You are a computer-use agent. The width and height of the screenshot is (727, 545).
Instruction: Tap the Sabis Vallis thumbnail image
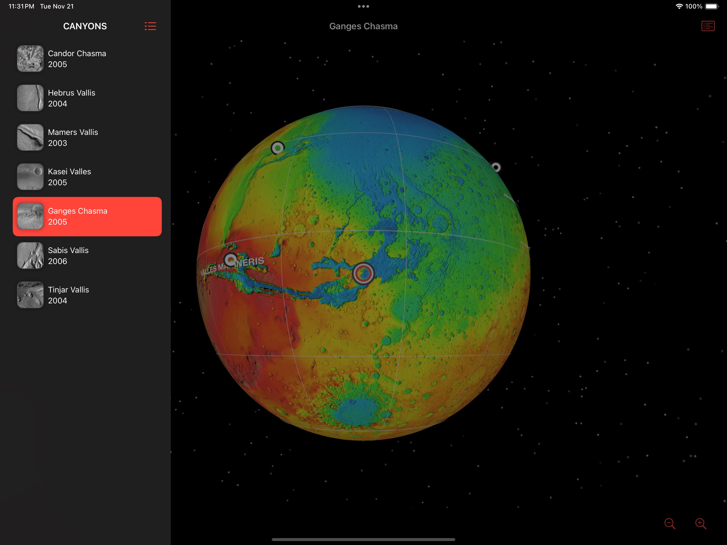click(30, 255)
